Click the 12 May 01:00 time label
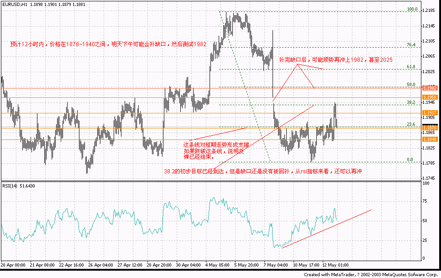Viewport: 441px width, 278px height. point(336,265)
